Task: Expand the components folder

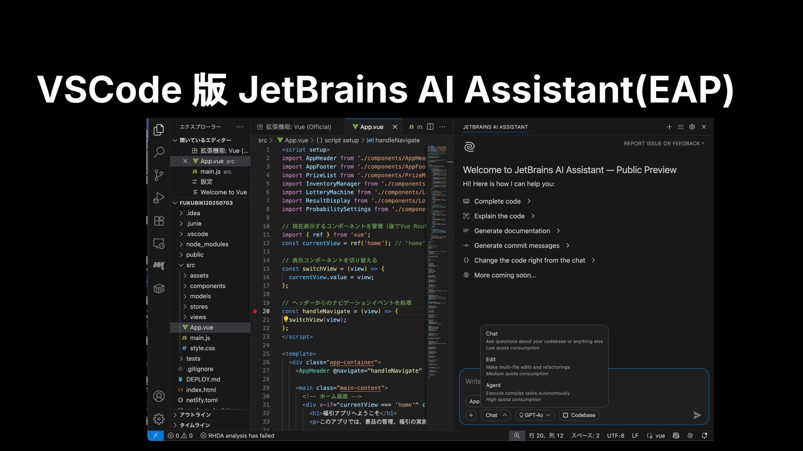Action: [x=210, y=286]
